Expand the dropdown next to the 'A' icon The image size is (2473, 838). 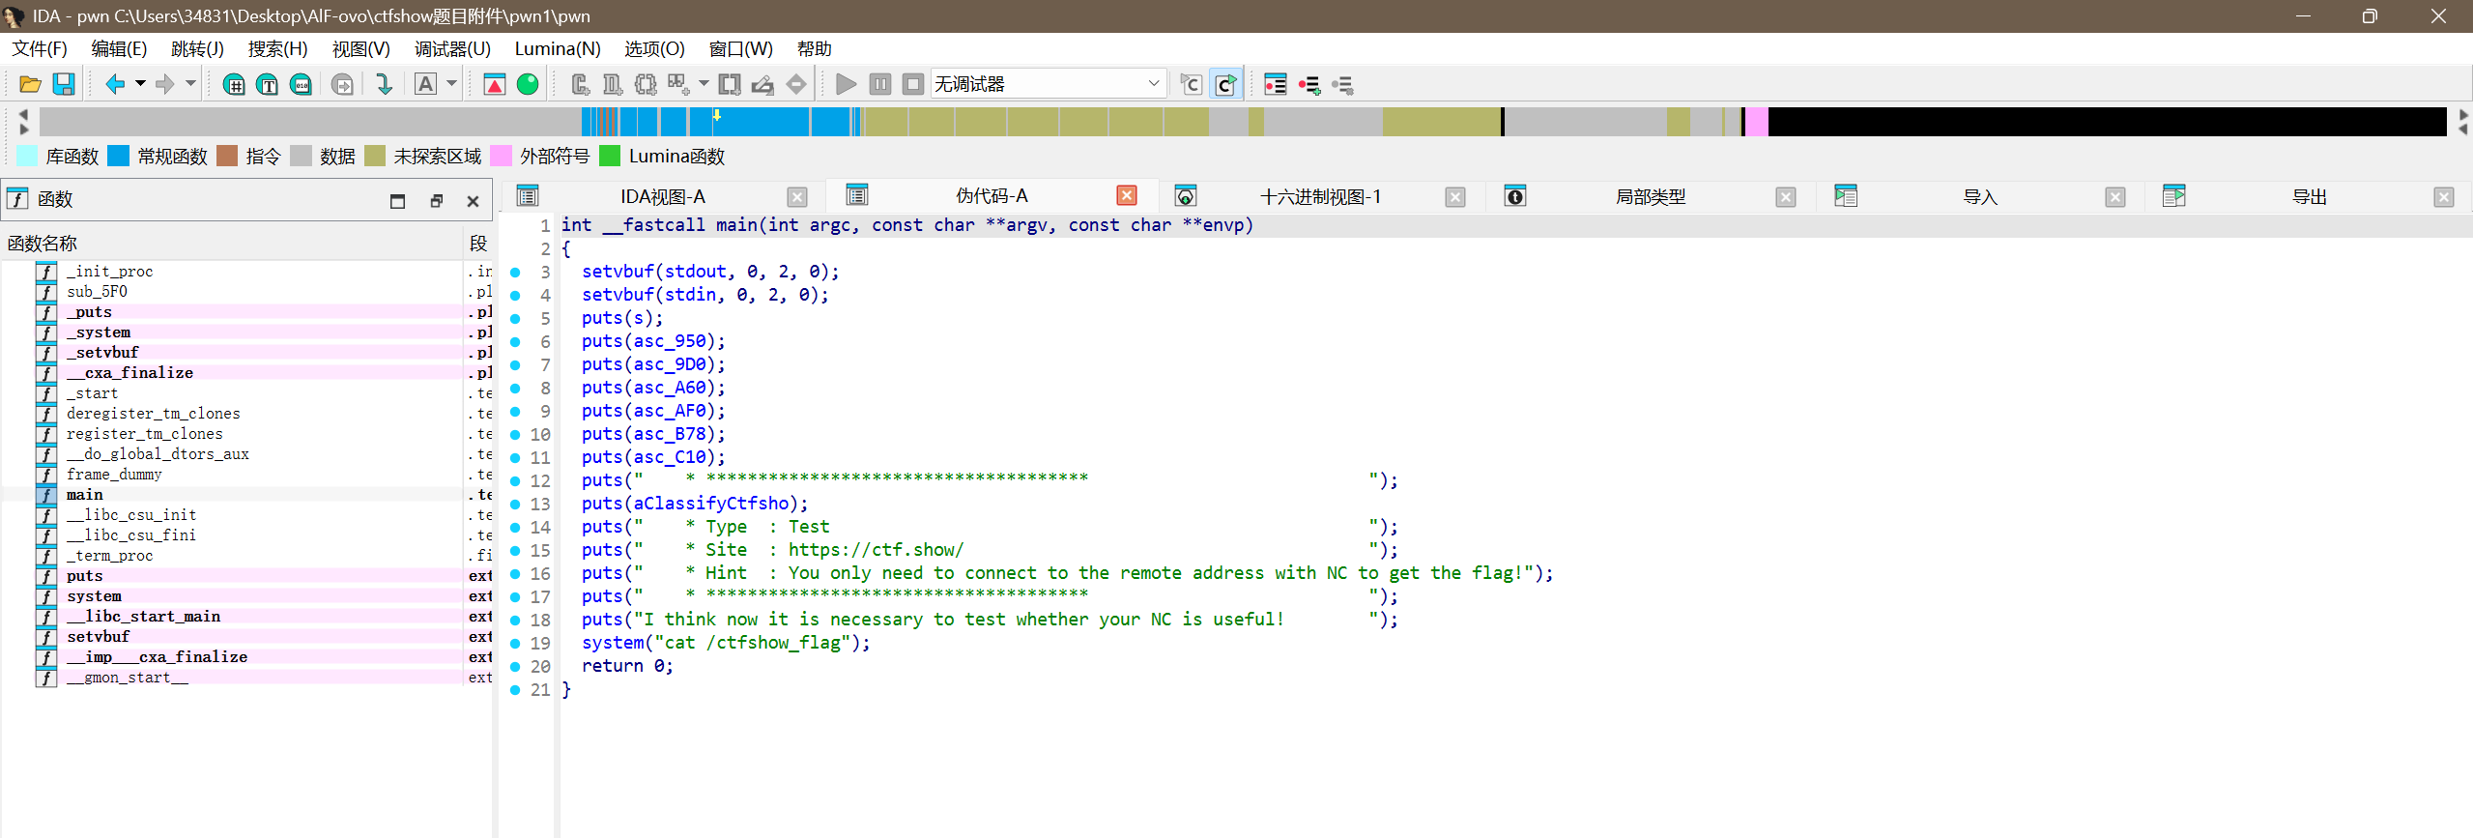click(x=451, y=84)
